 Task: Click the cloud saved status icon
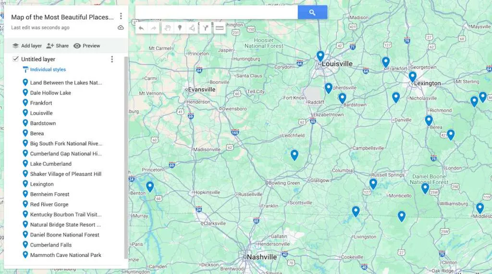(x=121, y=27)
